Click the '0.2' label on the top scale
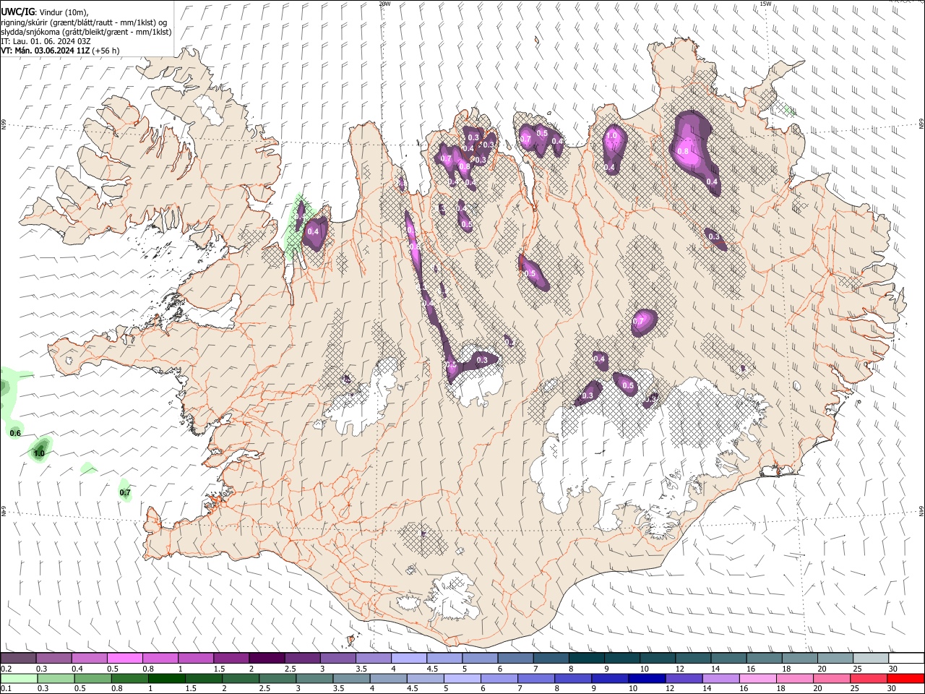The width and height of the screenshot is (925, 694). [5, 669]
